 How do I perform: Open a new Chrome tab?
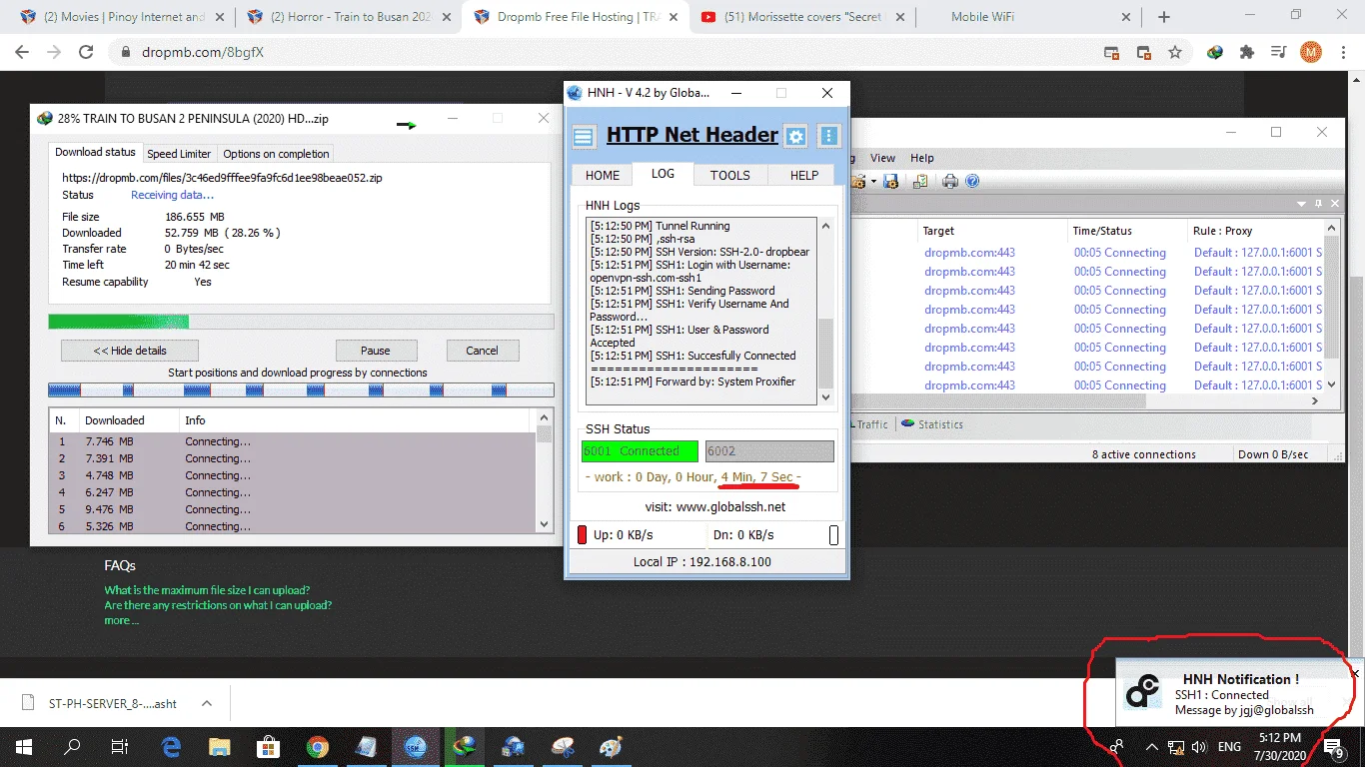(x=1164, y=17)
